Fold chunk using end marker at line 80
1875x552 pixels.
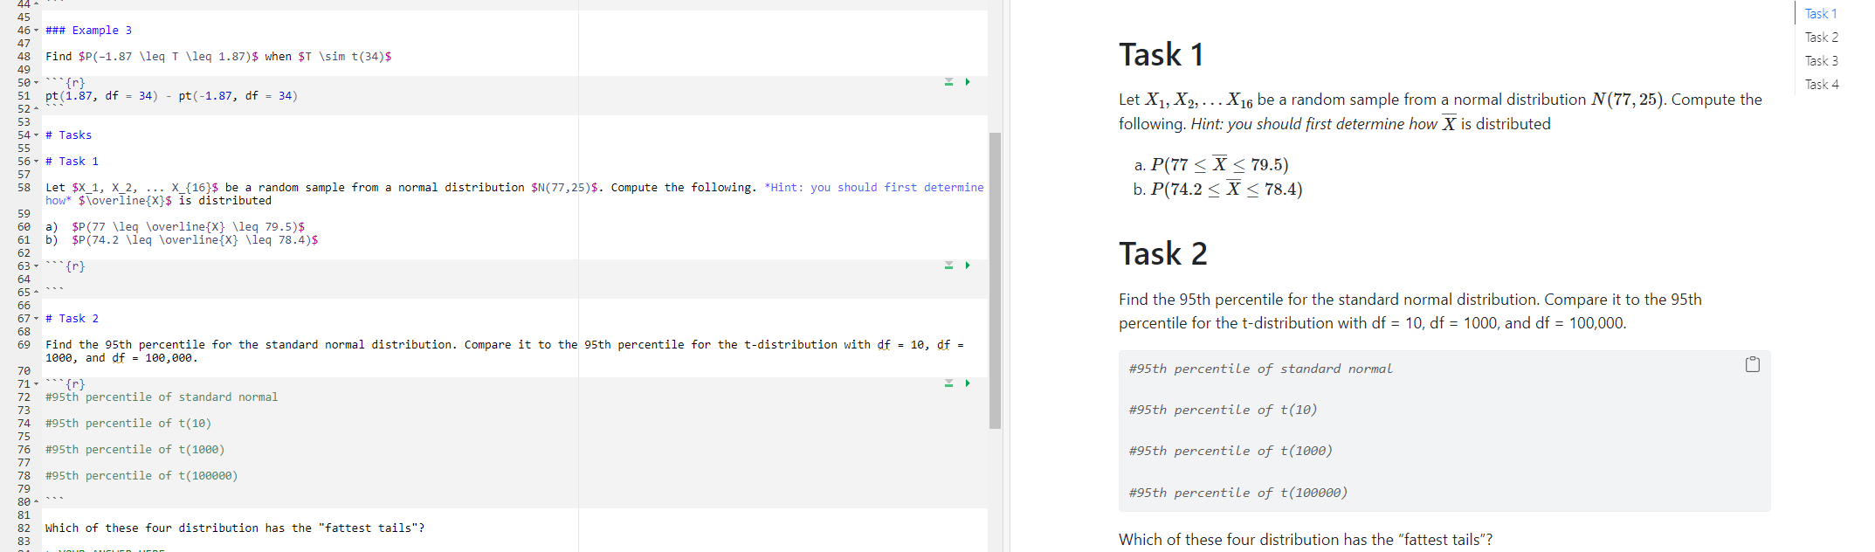tap(36, 502)
